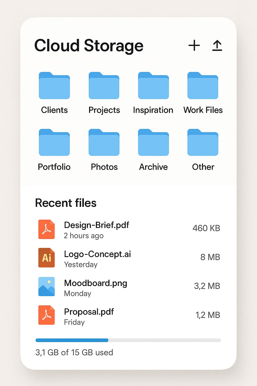Open the Design-Brief.pdf file name
257x386 pixels.
[97, 225]
